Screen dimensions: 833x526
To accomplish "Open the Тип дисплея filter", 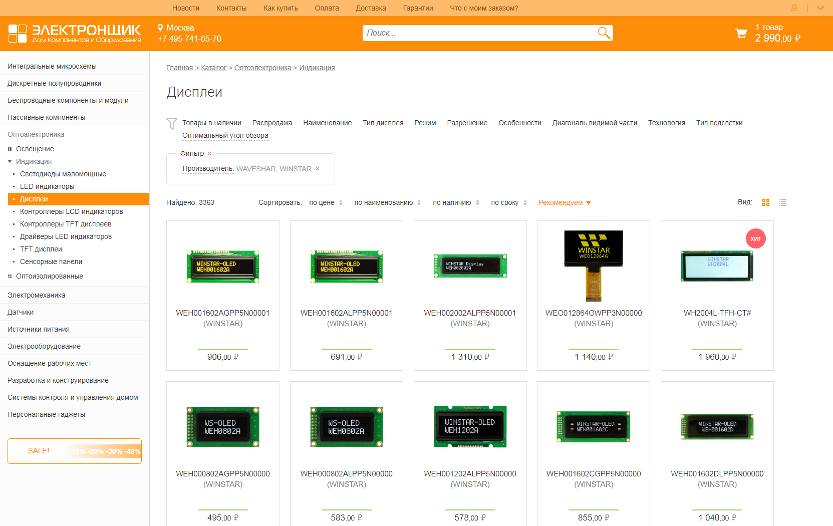I will (x=383, y=123).
